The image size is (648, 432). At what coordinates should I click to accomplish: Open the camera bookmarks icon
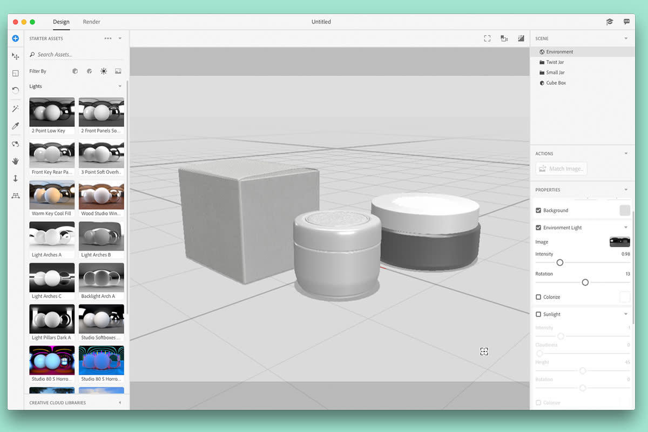click(x=504, y=38)
